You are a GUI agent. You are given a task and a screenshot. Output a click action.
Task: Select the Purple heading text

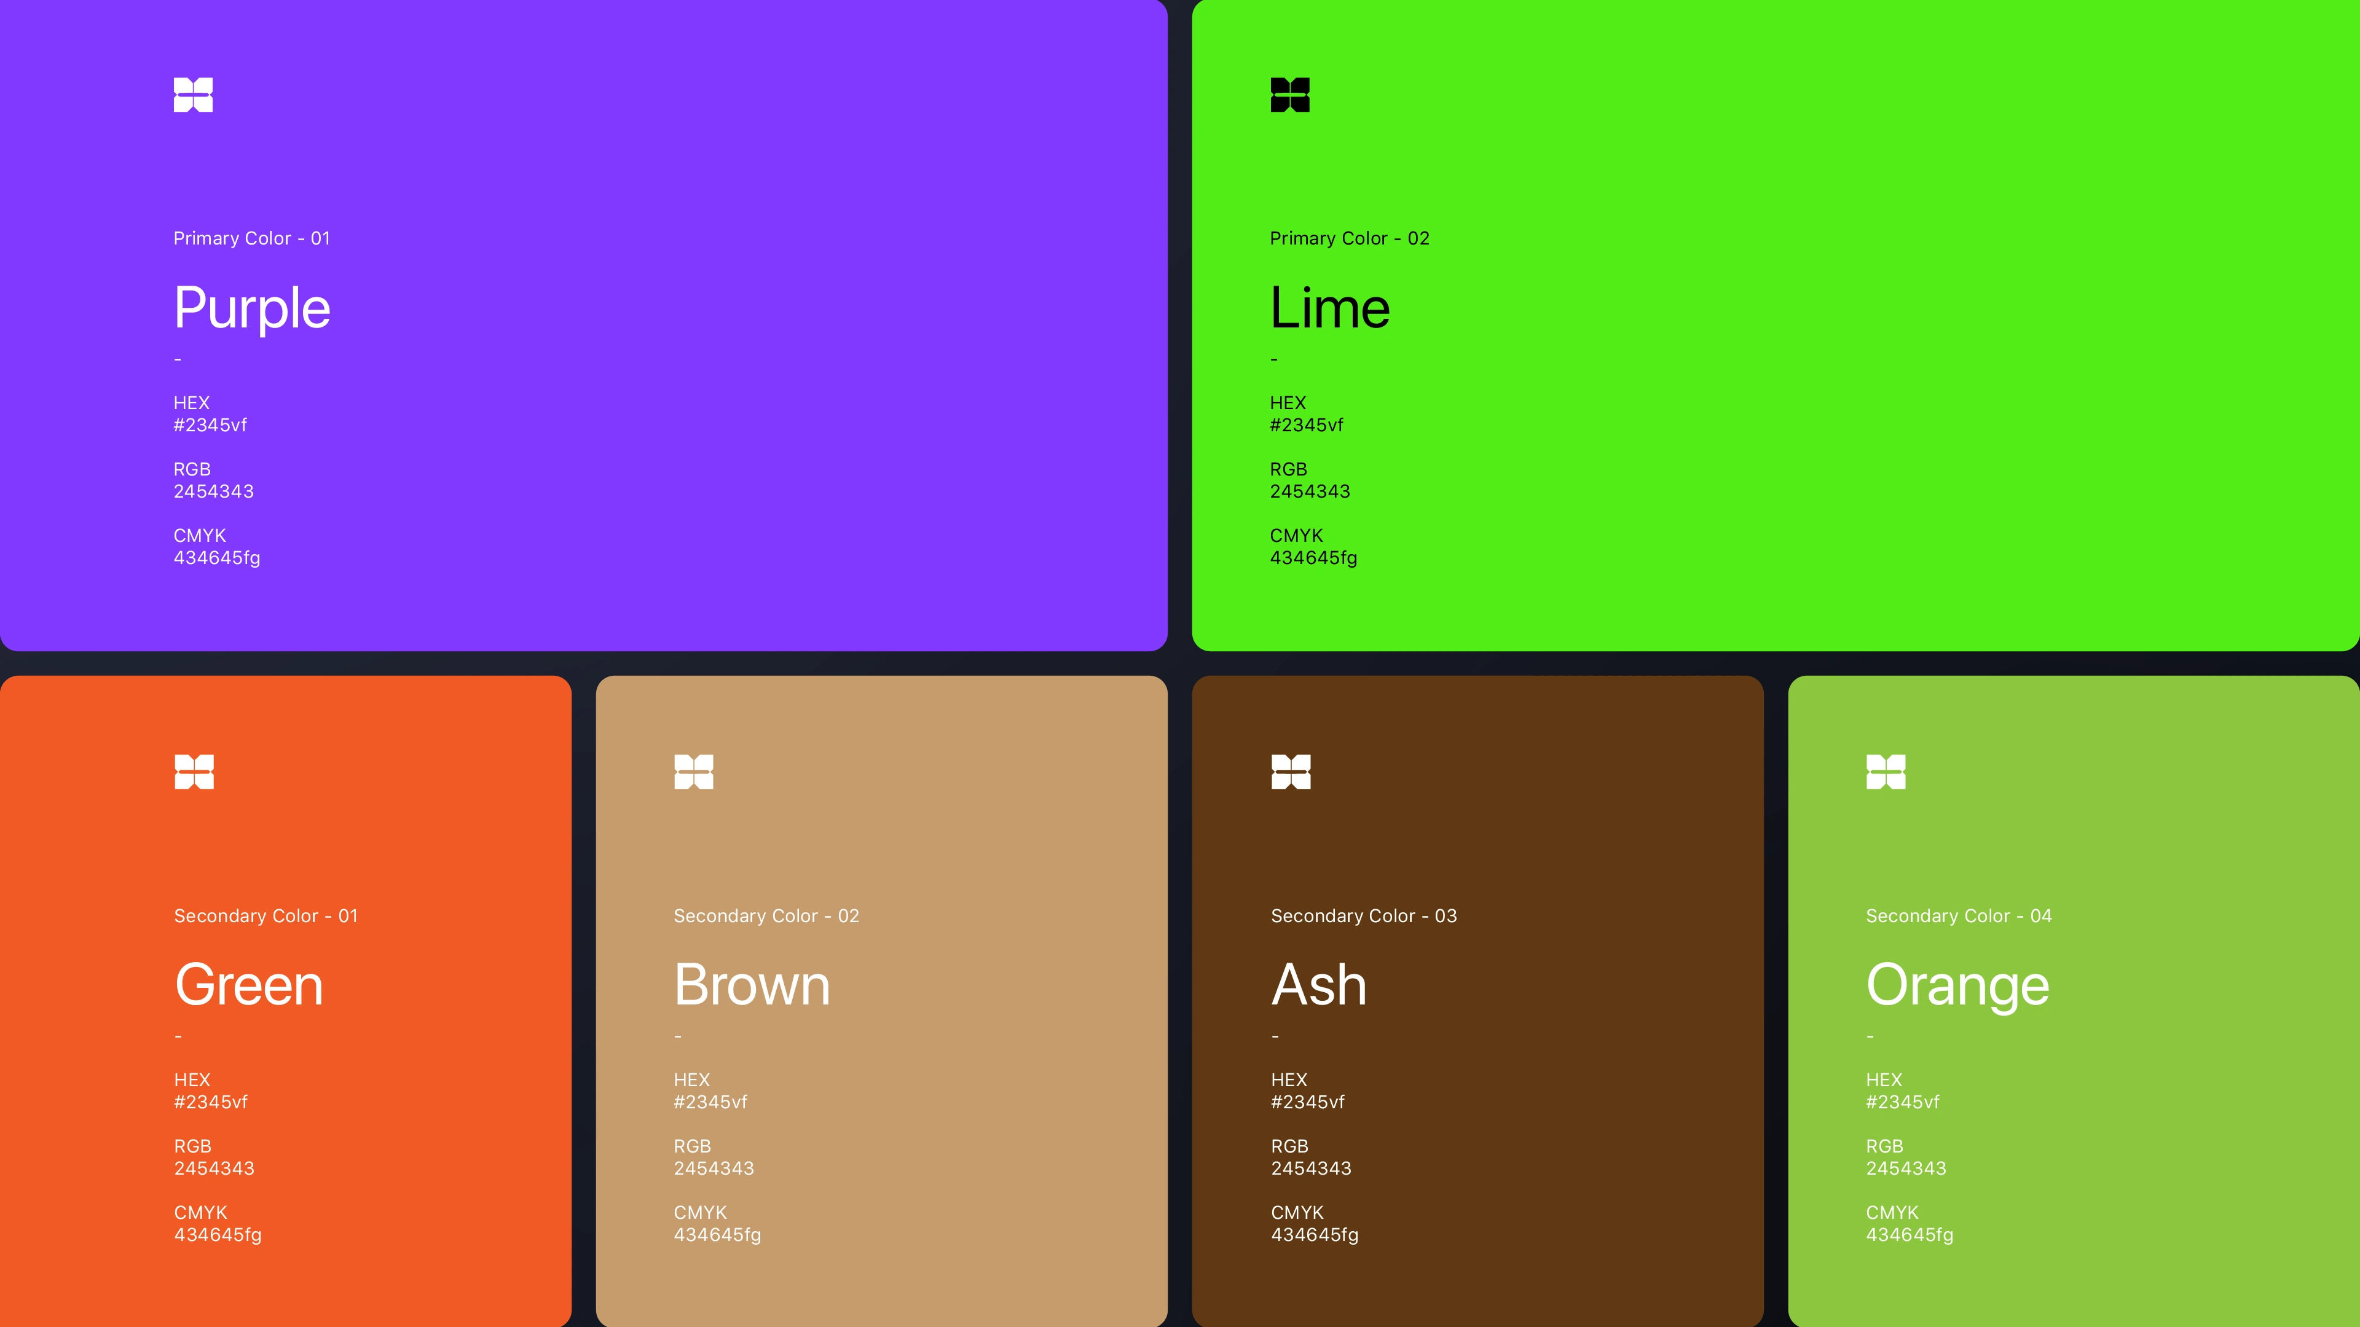(252, 308)
